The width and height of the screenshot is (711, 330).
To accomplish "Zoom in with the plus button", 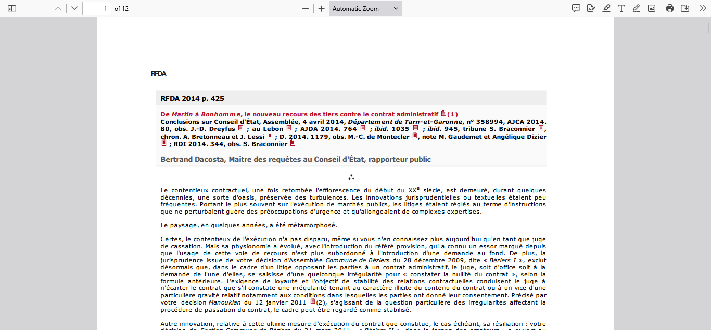I will pyautogui.click(x=322, y=8).
